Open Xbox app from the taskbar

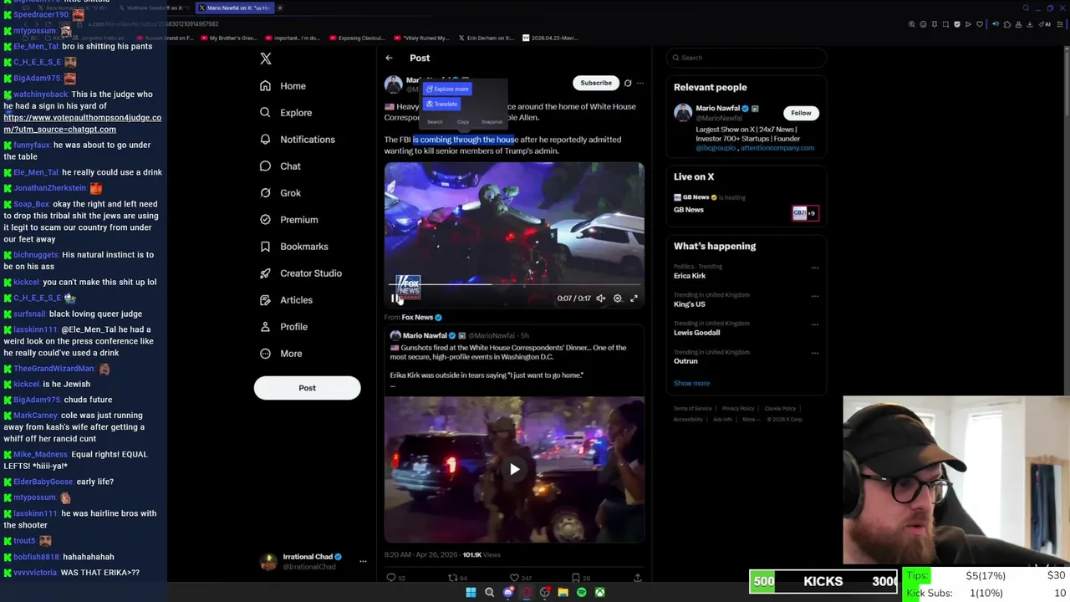(599, 593)
